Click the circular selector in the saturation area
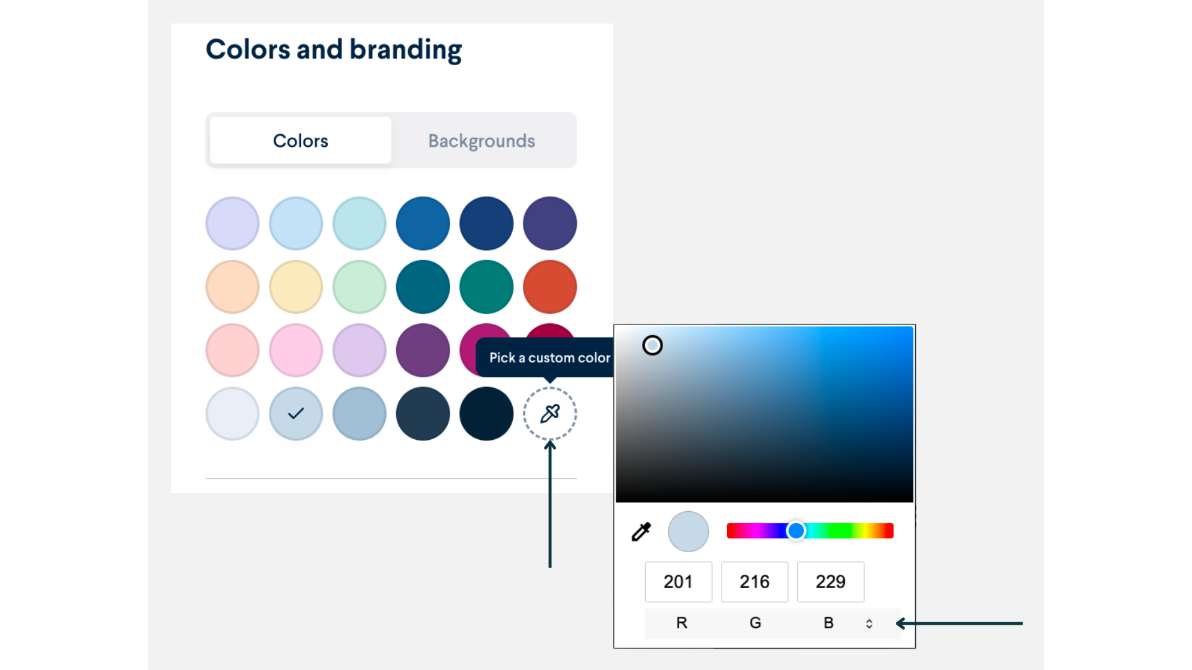 [x=652, y=346]
